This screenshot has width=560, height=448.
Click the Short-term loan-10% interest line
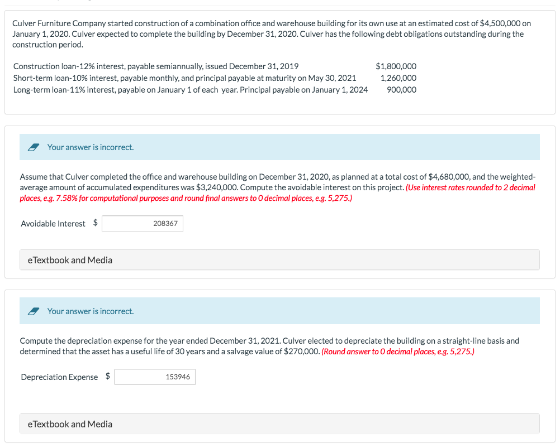click(x=184, y=78)
